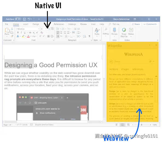Screen dimensions: 162x143
Task: Switch to the Mailings tab
Action: (72, 24)
